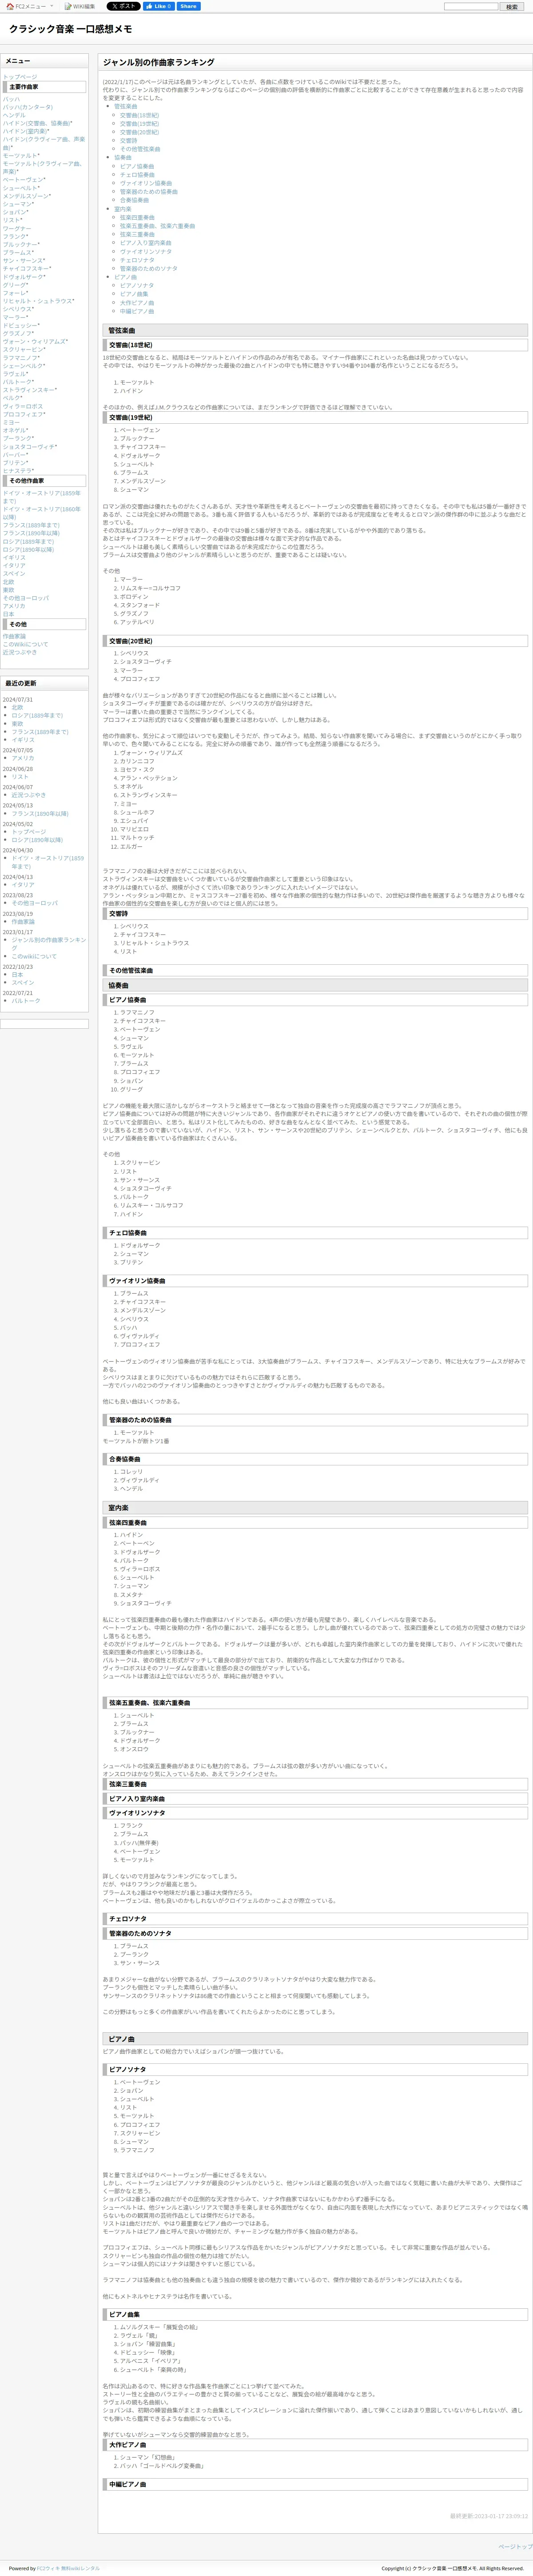
Task: Jump to ピアノ入り室内楽曲 in contents
Action: (x=146, y=243)
